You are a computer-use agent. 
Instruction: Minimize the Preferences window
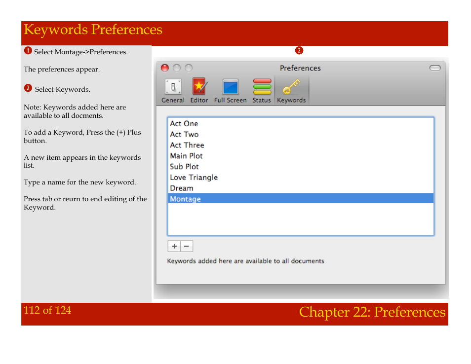click(177, 68)
